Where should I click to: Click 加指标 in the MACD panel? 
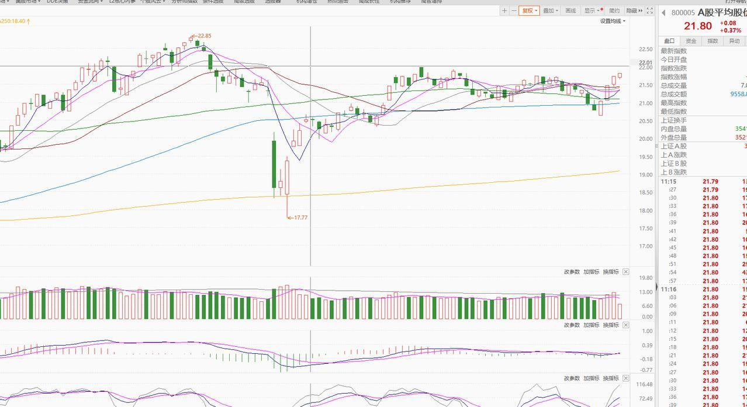(x=592, y=325)
